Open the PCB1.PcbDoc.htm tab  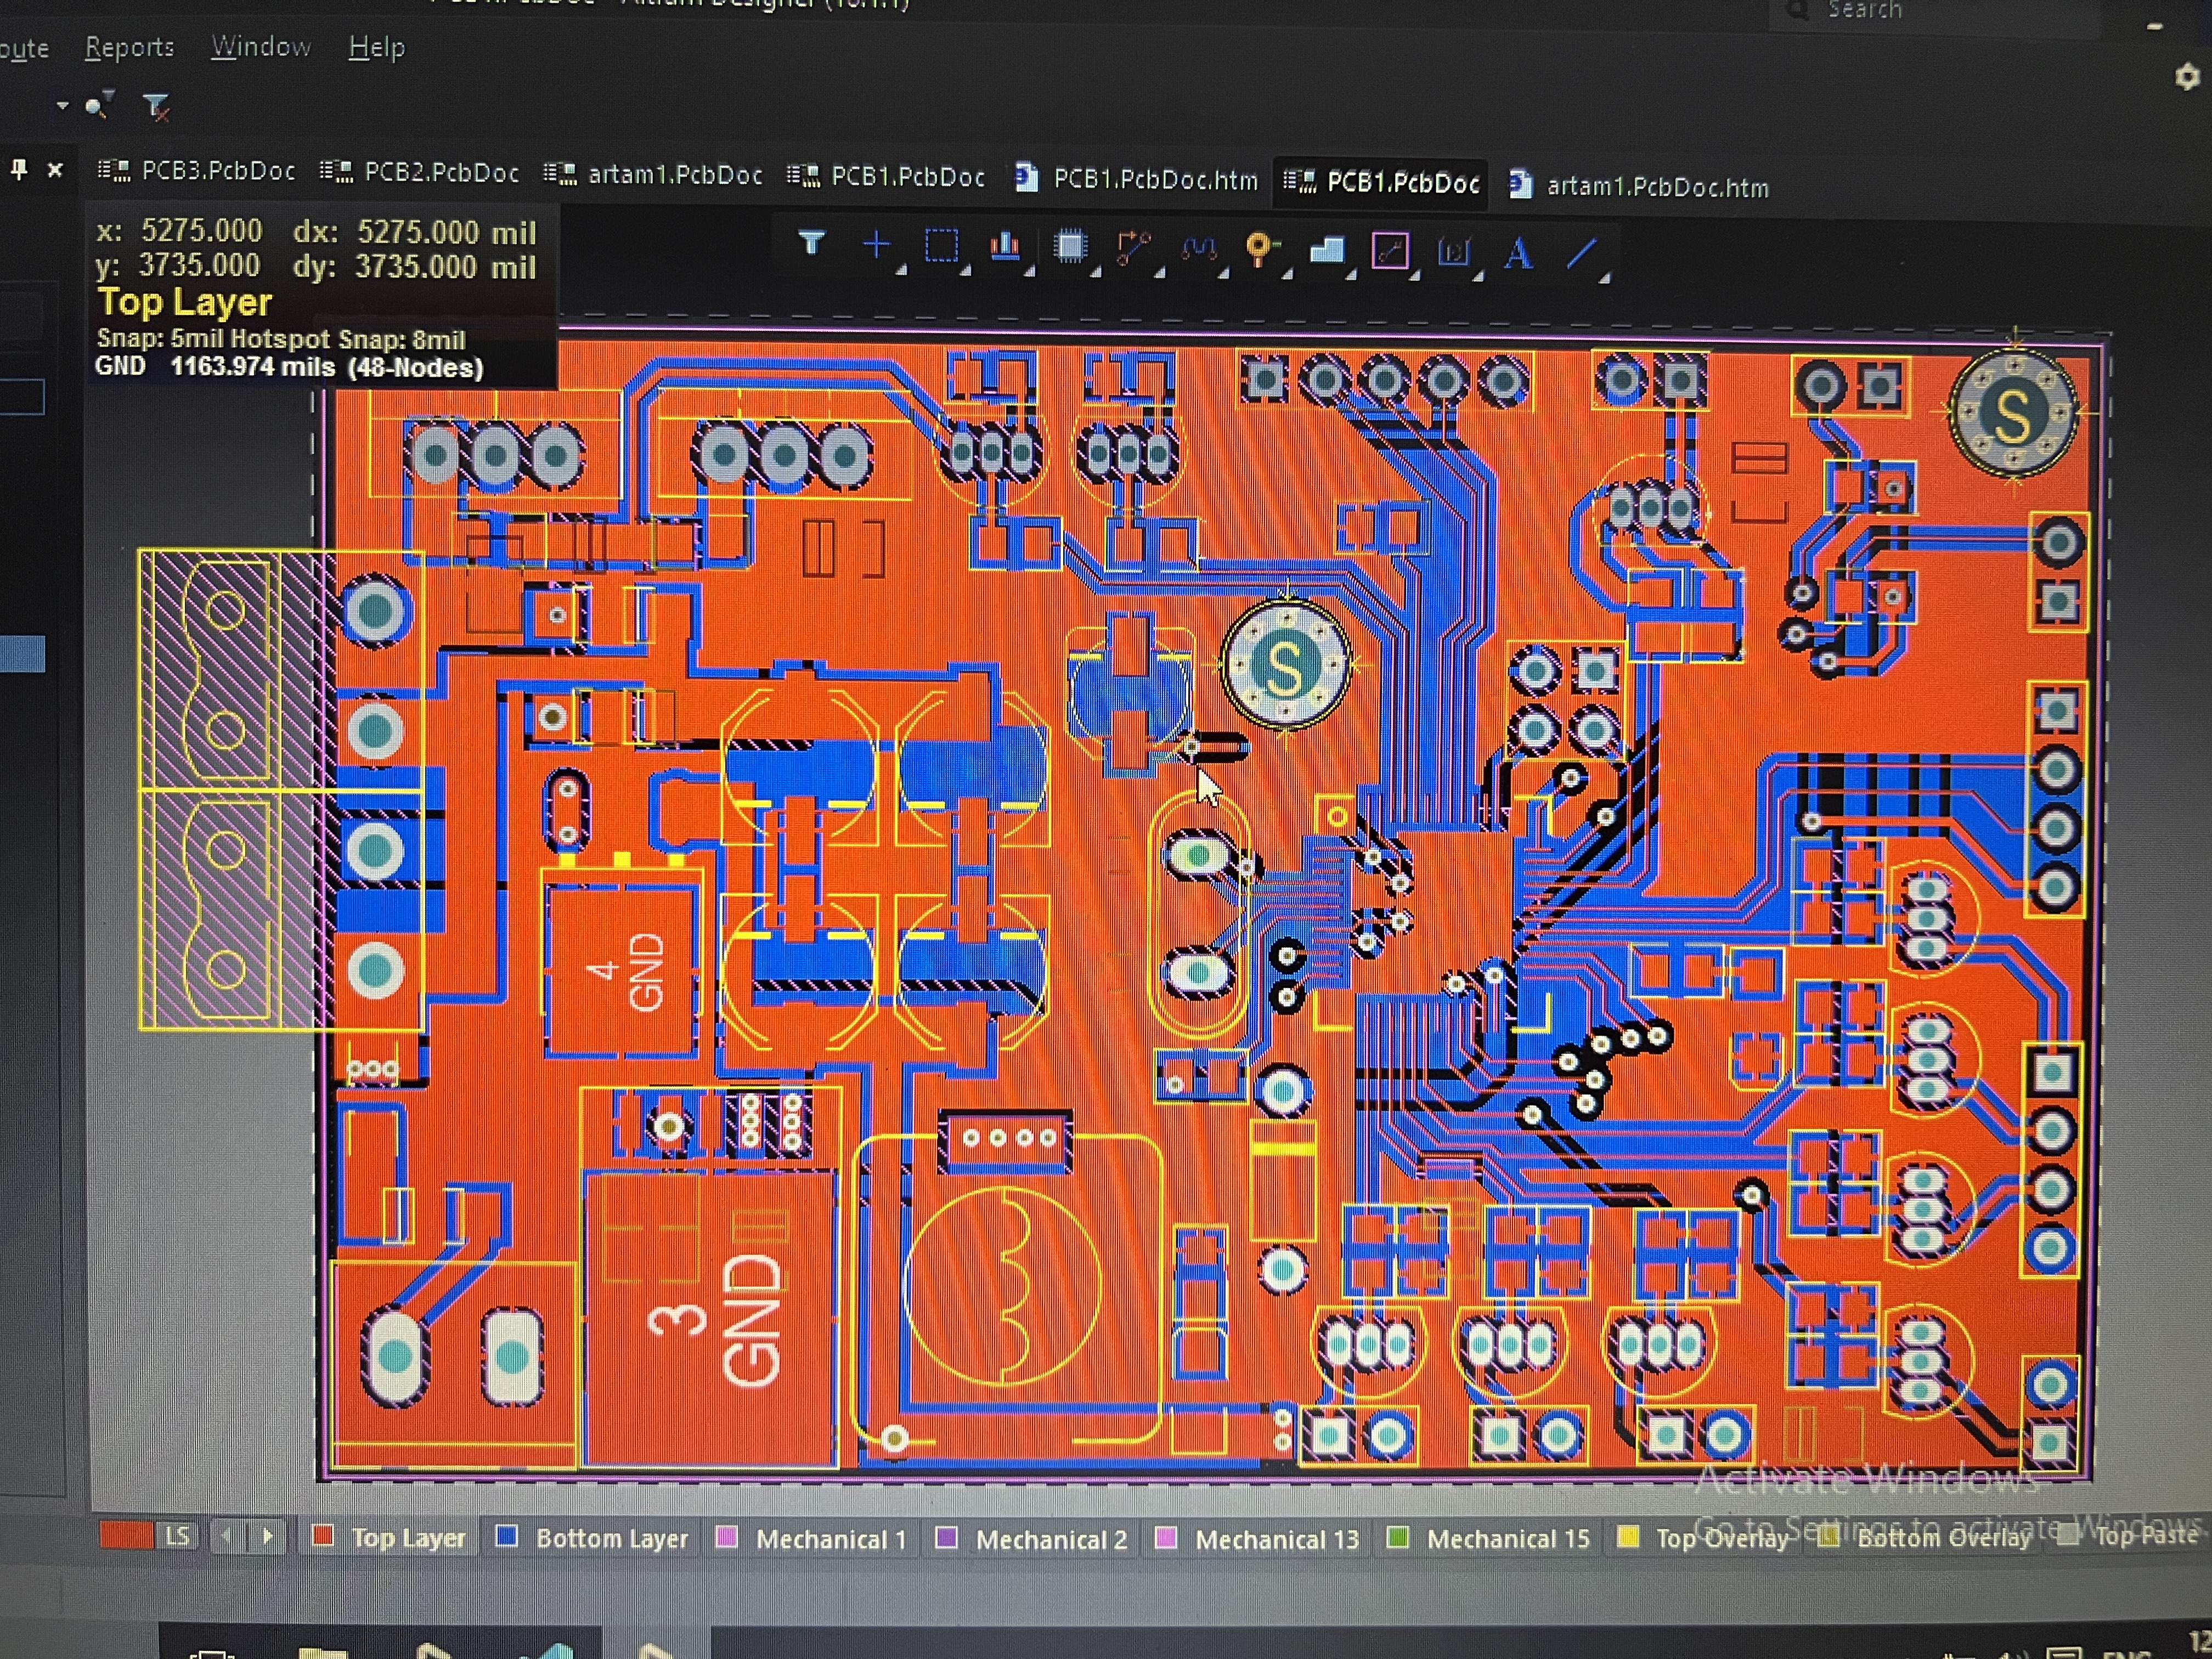click(x=1137, y=179)
